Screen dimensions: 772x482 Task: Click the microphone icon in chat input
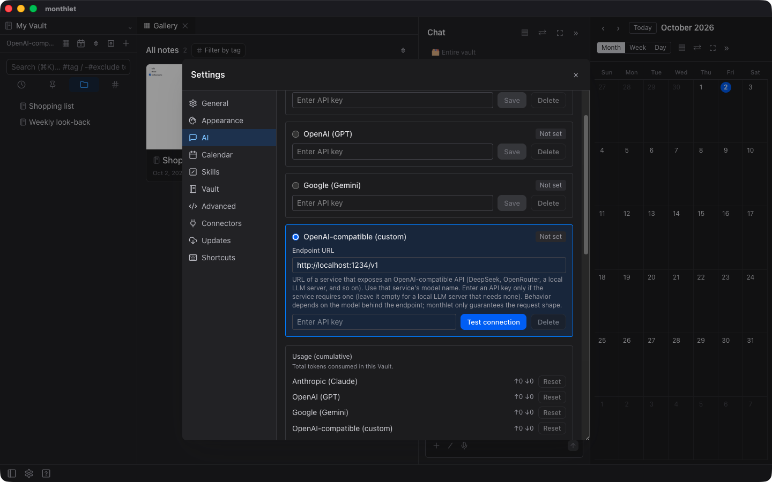[x=464, y=446]
